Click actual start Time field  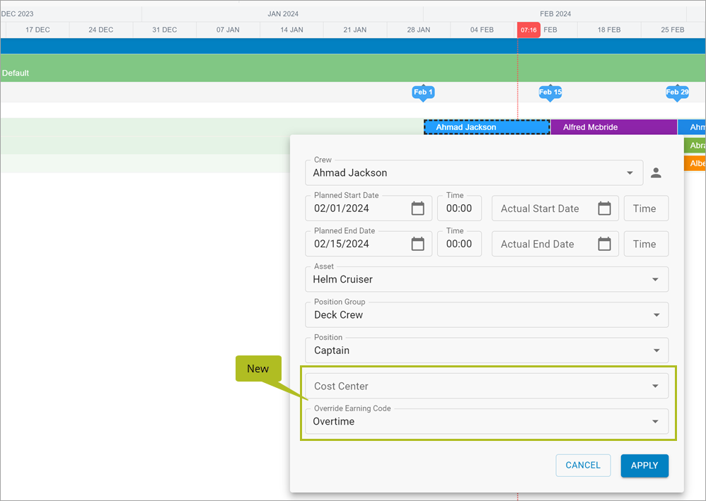(646, 208)
